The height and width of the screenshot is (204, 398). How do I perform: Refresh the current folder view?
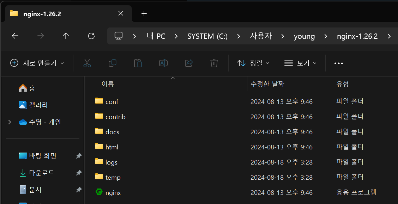coord(91,36)
